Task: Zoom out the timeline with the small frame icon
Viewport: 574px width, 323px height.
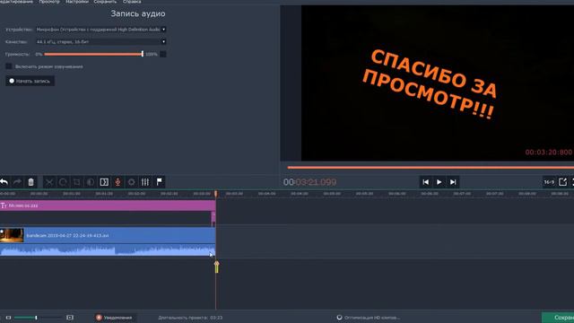Action: pos(8,318)
